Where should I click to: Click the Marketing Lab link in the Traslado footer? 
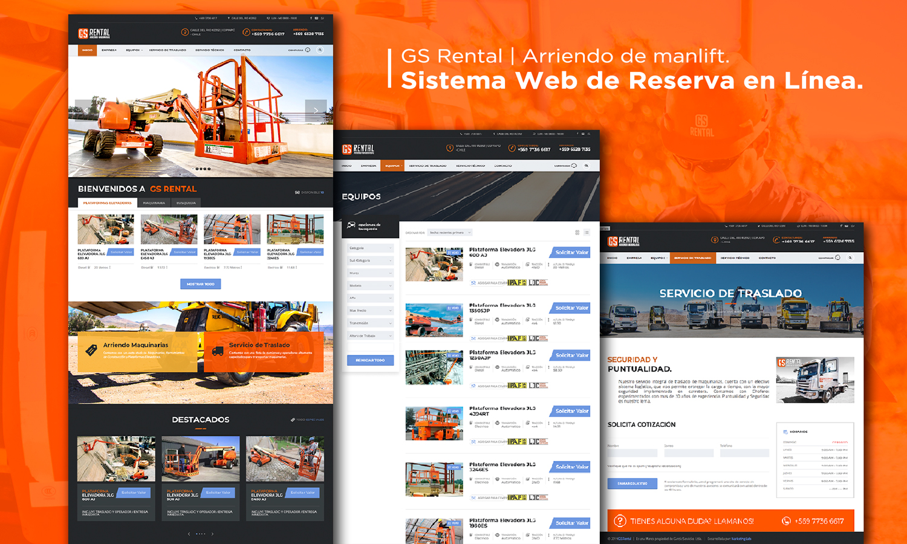click(x=741, y=539)
